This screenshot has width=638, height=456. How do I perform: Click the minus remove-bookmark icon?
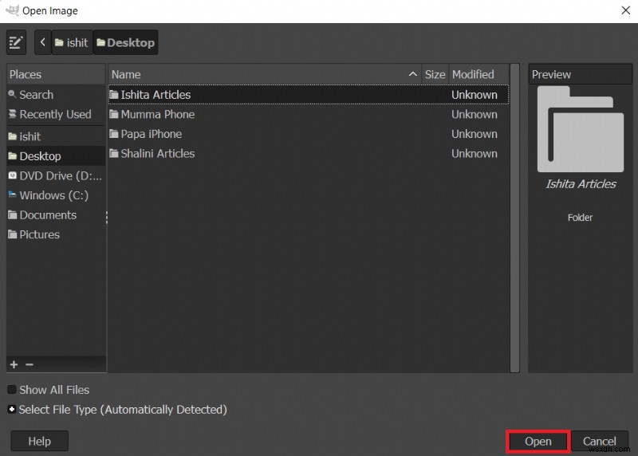(30, 364)
